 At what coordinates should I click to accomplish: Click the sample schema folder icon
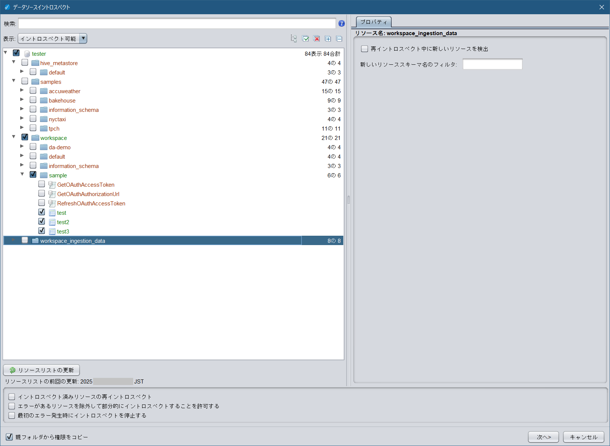(44, 175)
